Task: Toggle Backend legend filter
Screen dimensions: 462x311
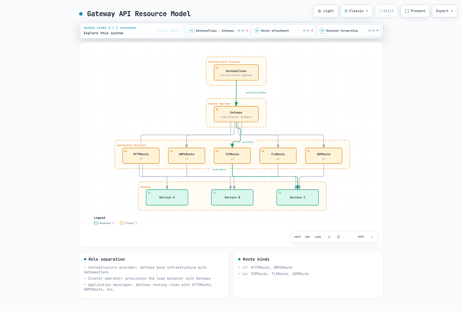Action: 104,223
